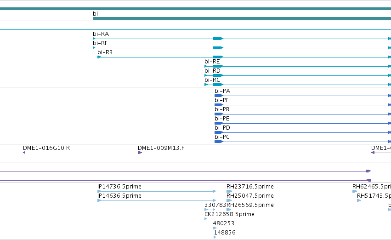Select the RH25047.5prime EST label
Viewport: 391px width, 240px height.
250,196
